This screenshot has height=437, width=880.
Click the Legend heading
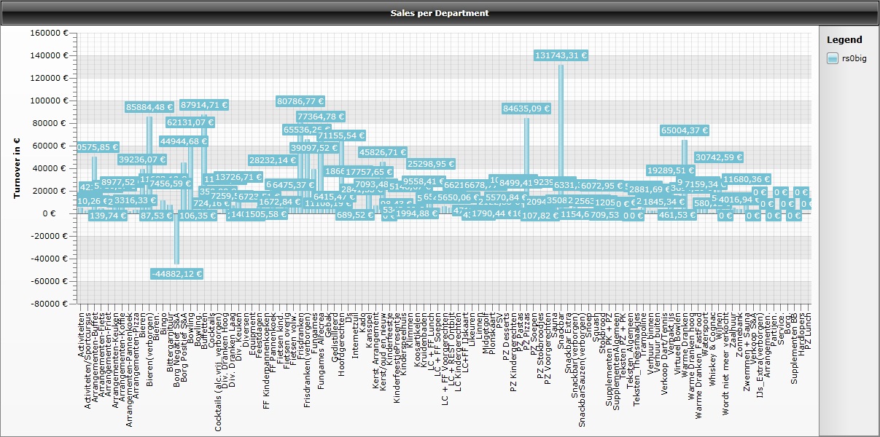844,40
